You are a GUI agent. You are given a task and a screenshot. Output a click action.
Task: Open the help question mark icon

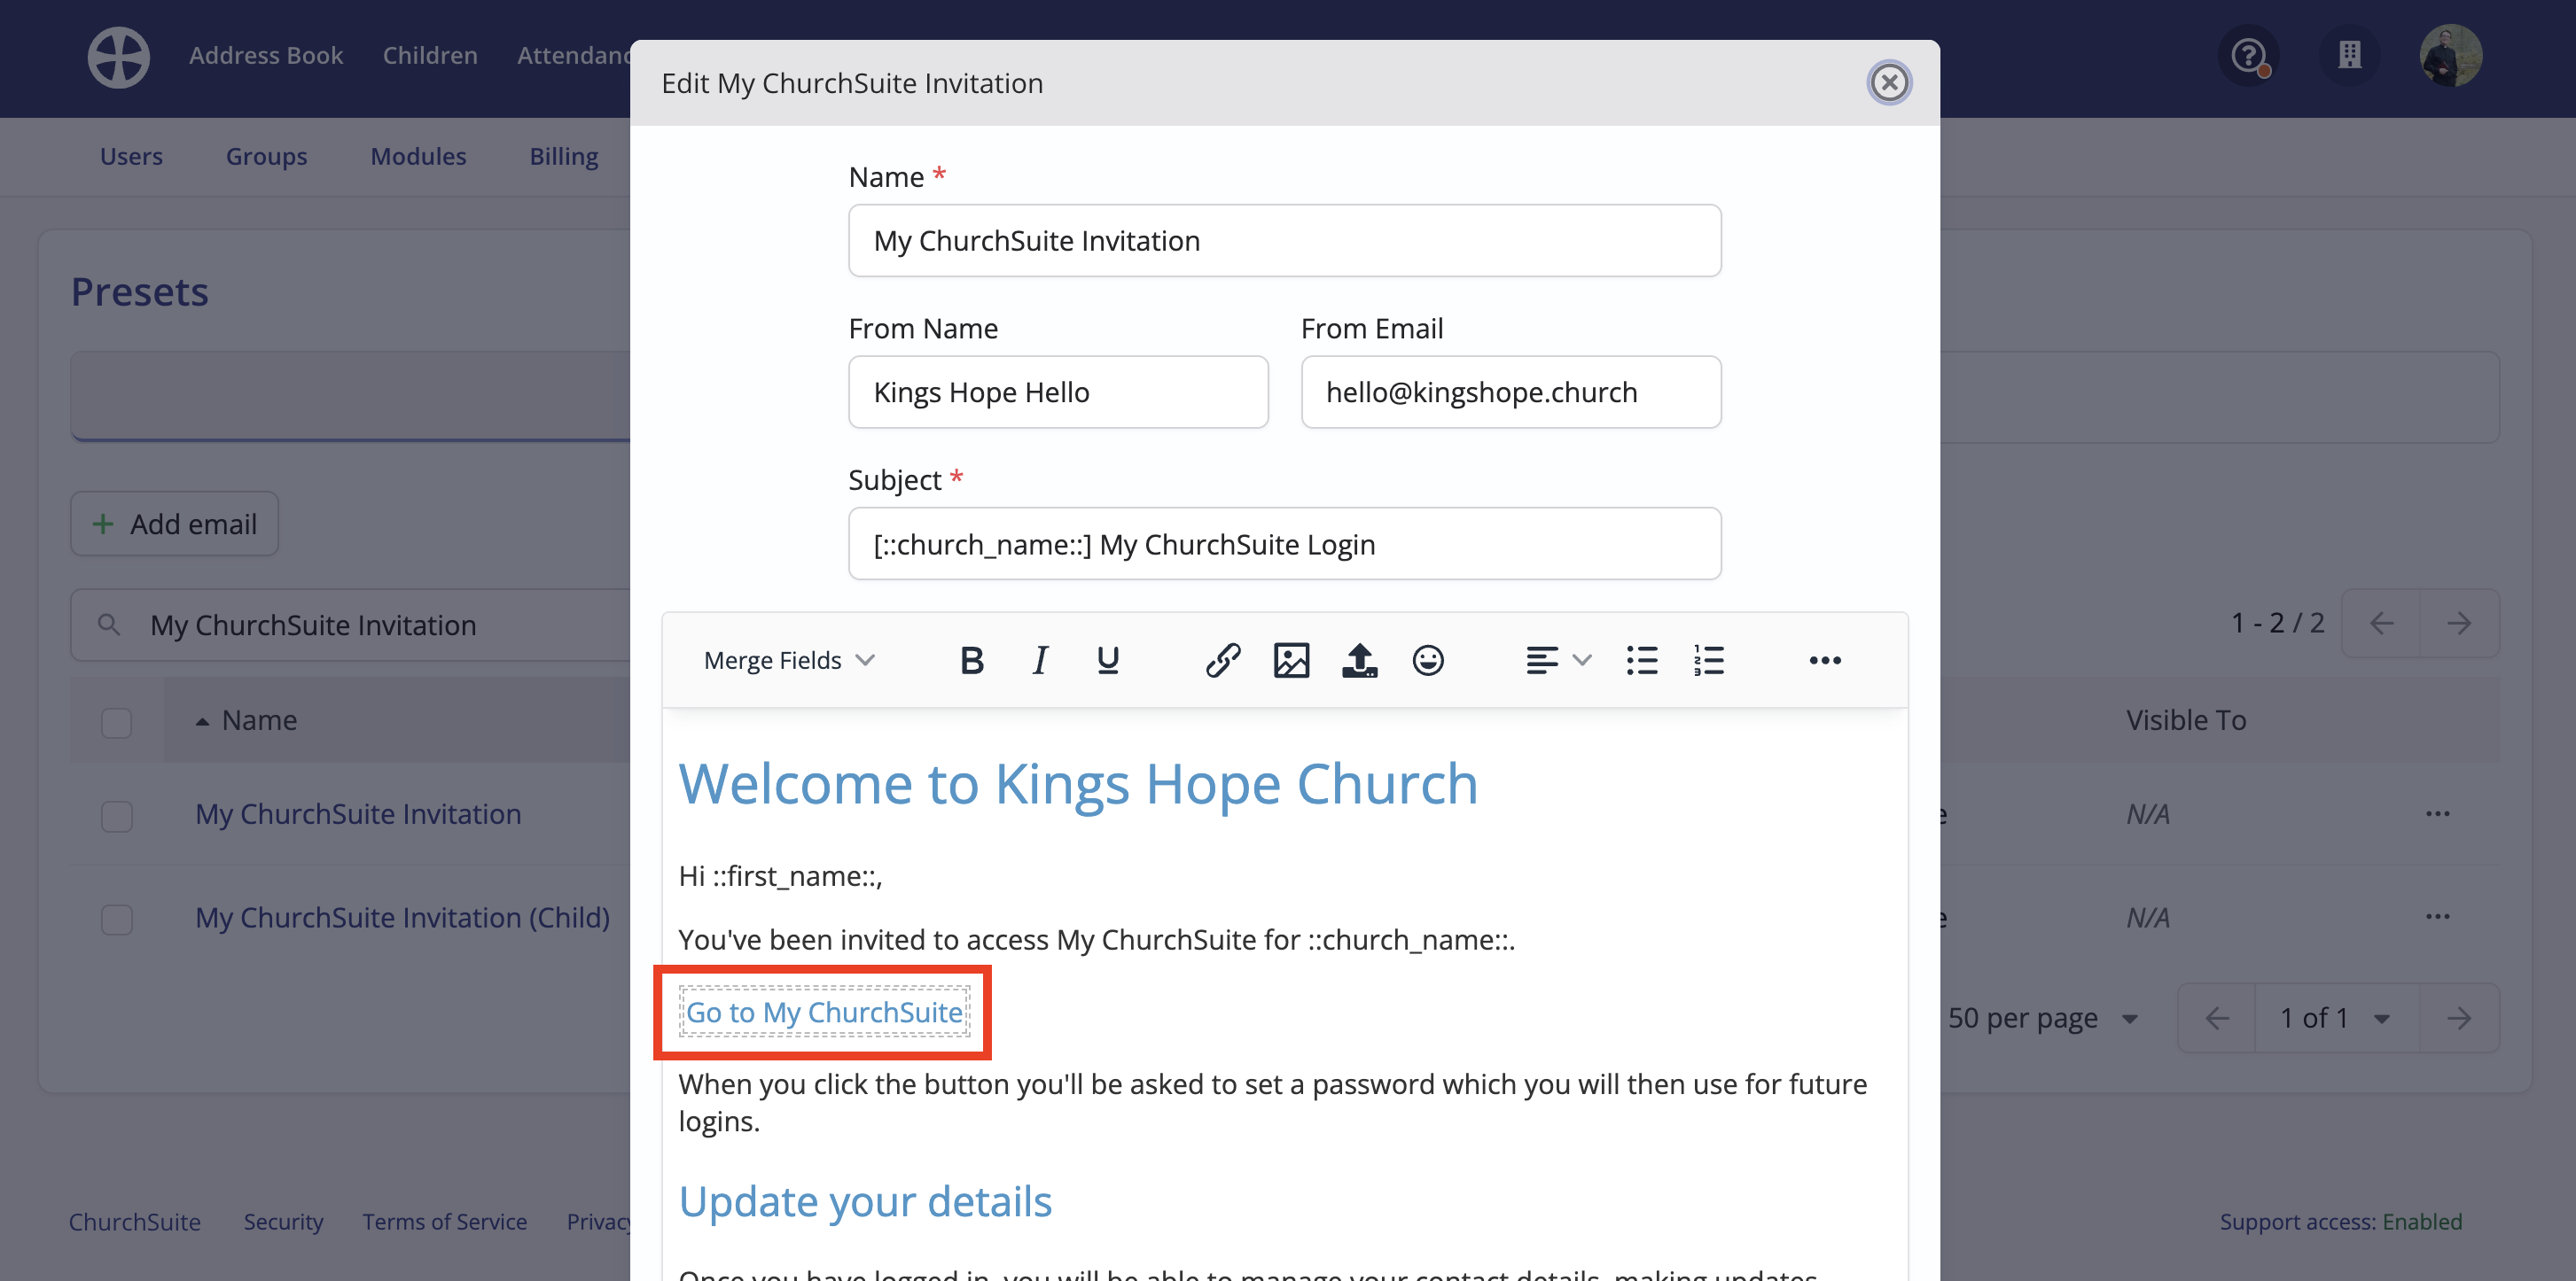(2249, 55)
